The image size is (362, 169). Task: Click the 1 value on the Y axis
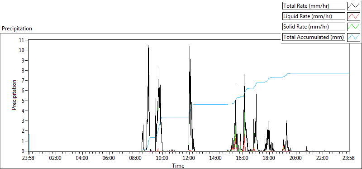[24, 141]
